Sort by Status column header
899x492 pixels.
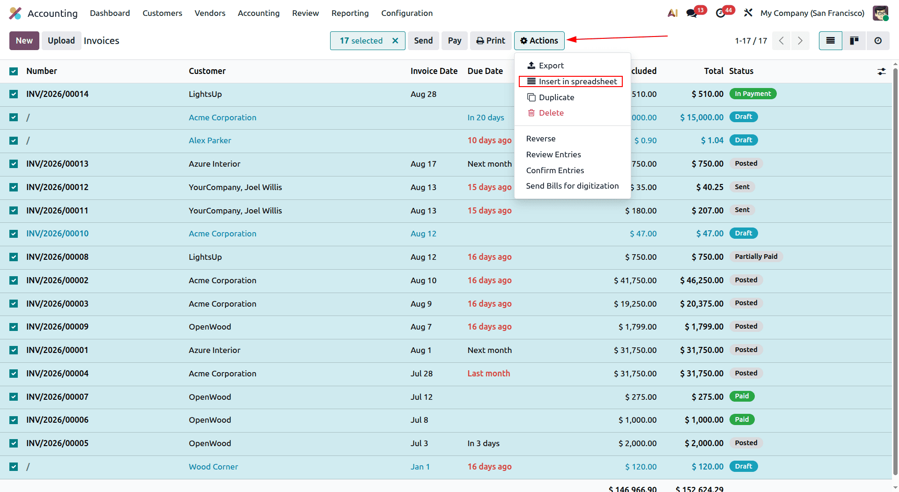coord(741,71)
